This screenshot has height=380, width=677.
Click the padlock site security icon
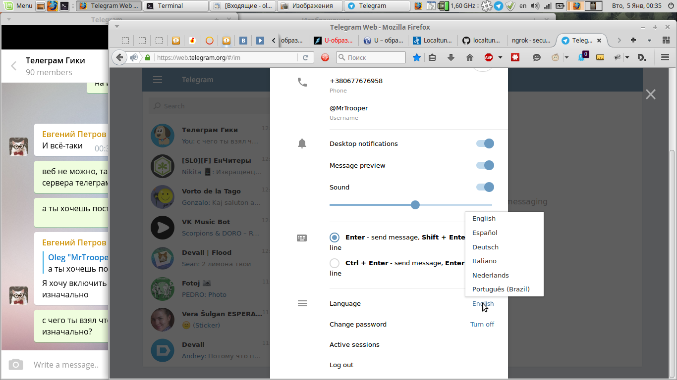point(148,57)
